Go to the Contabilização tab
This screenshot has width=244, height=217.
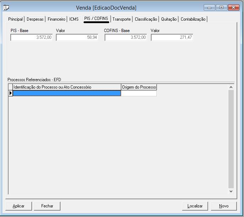(193, 19)
